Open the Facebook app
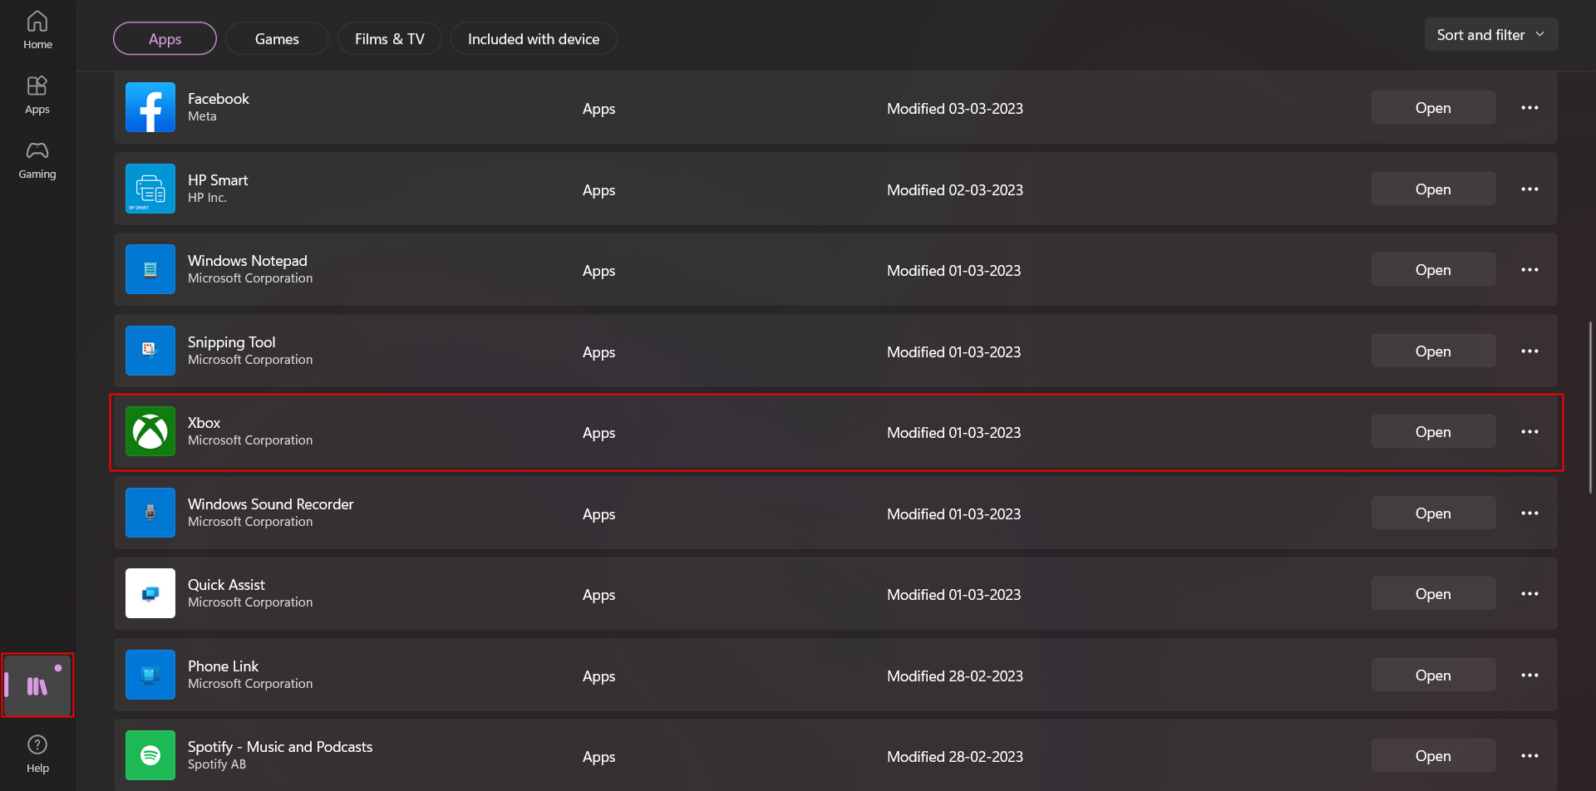 coord(1433,108)
